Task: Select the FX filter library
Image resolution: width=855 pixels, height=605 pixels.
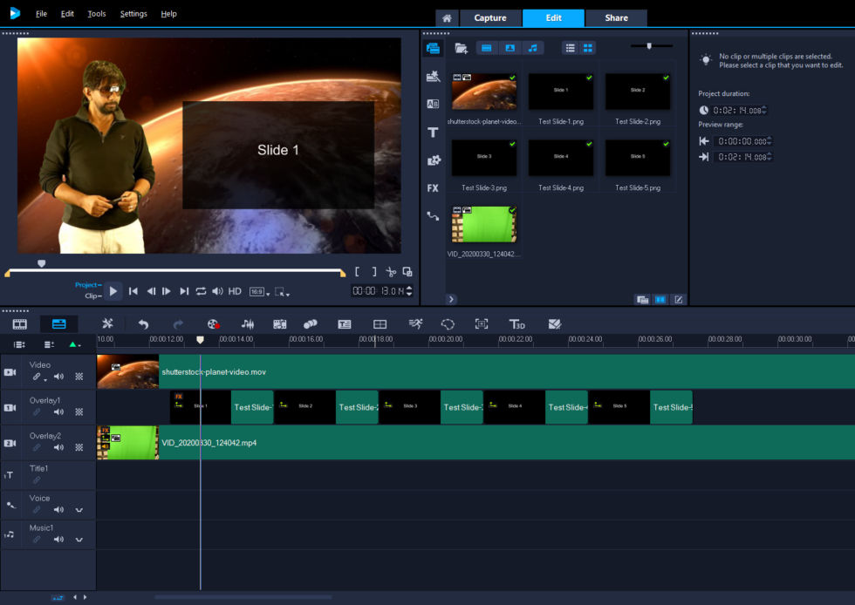Action: click(432, 187)
